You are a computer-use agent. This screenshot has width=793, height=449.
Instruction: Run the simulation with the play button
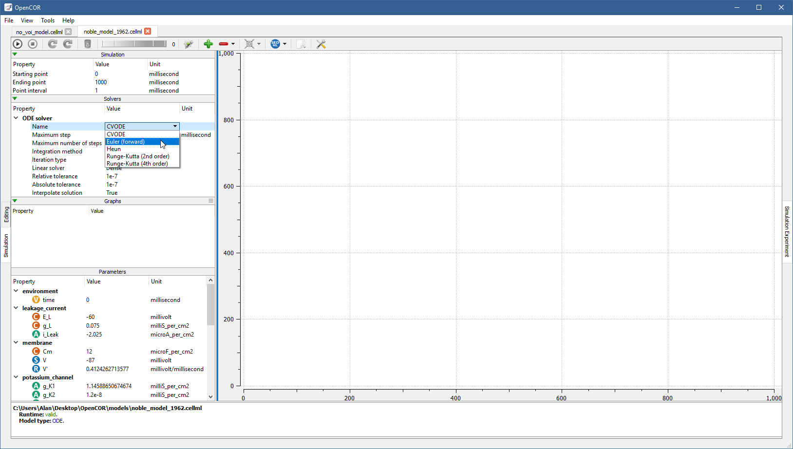tap(18, 44)
